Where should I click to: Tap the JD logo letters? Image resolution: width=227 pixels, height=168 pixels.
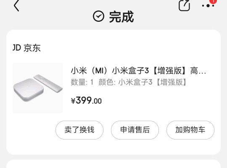(17, 48)
